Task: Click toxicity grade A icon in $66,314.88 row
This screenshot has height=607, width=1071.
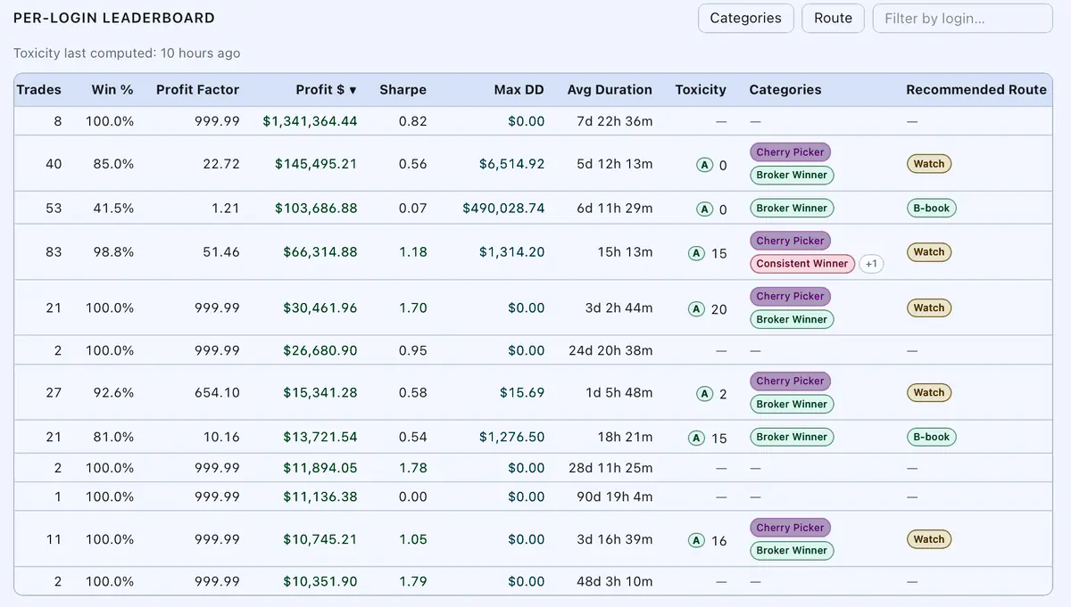Action: click(x=697, y=253)
